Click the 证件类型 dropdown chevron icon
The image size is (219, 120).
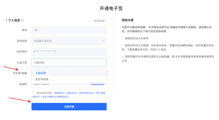click(103, 41)
